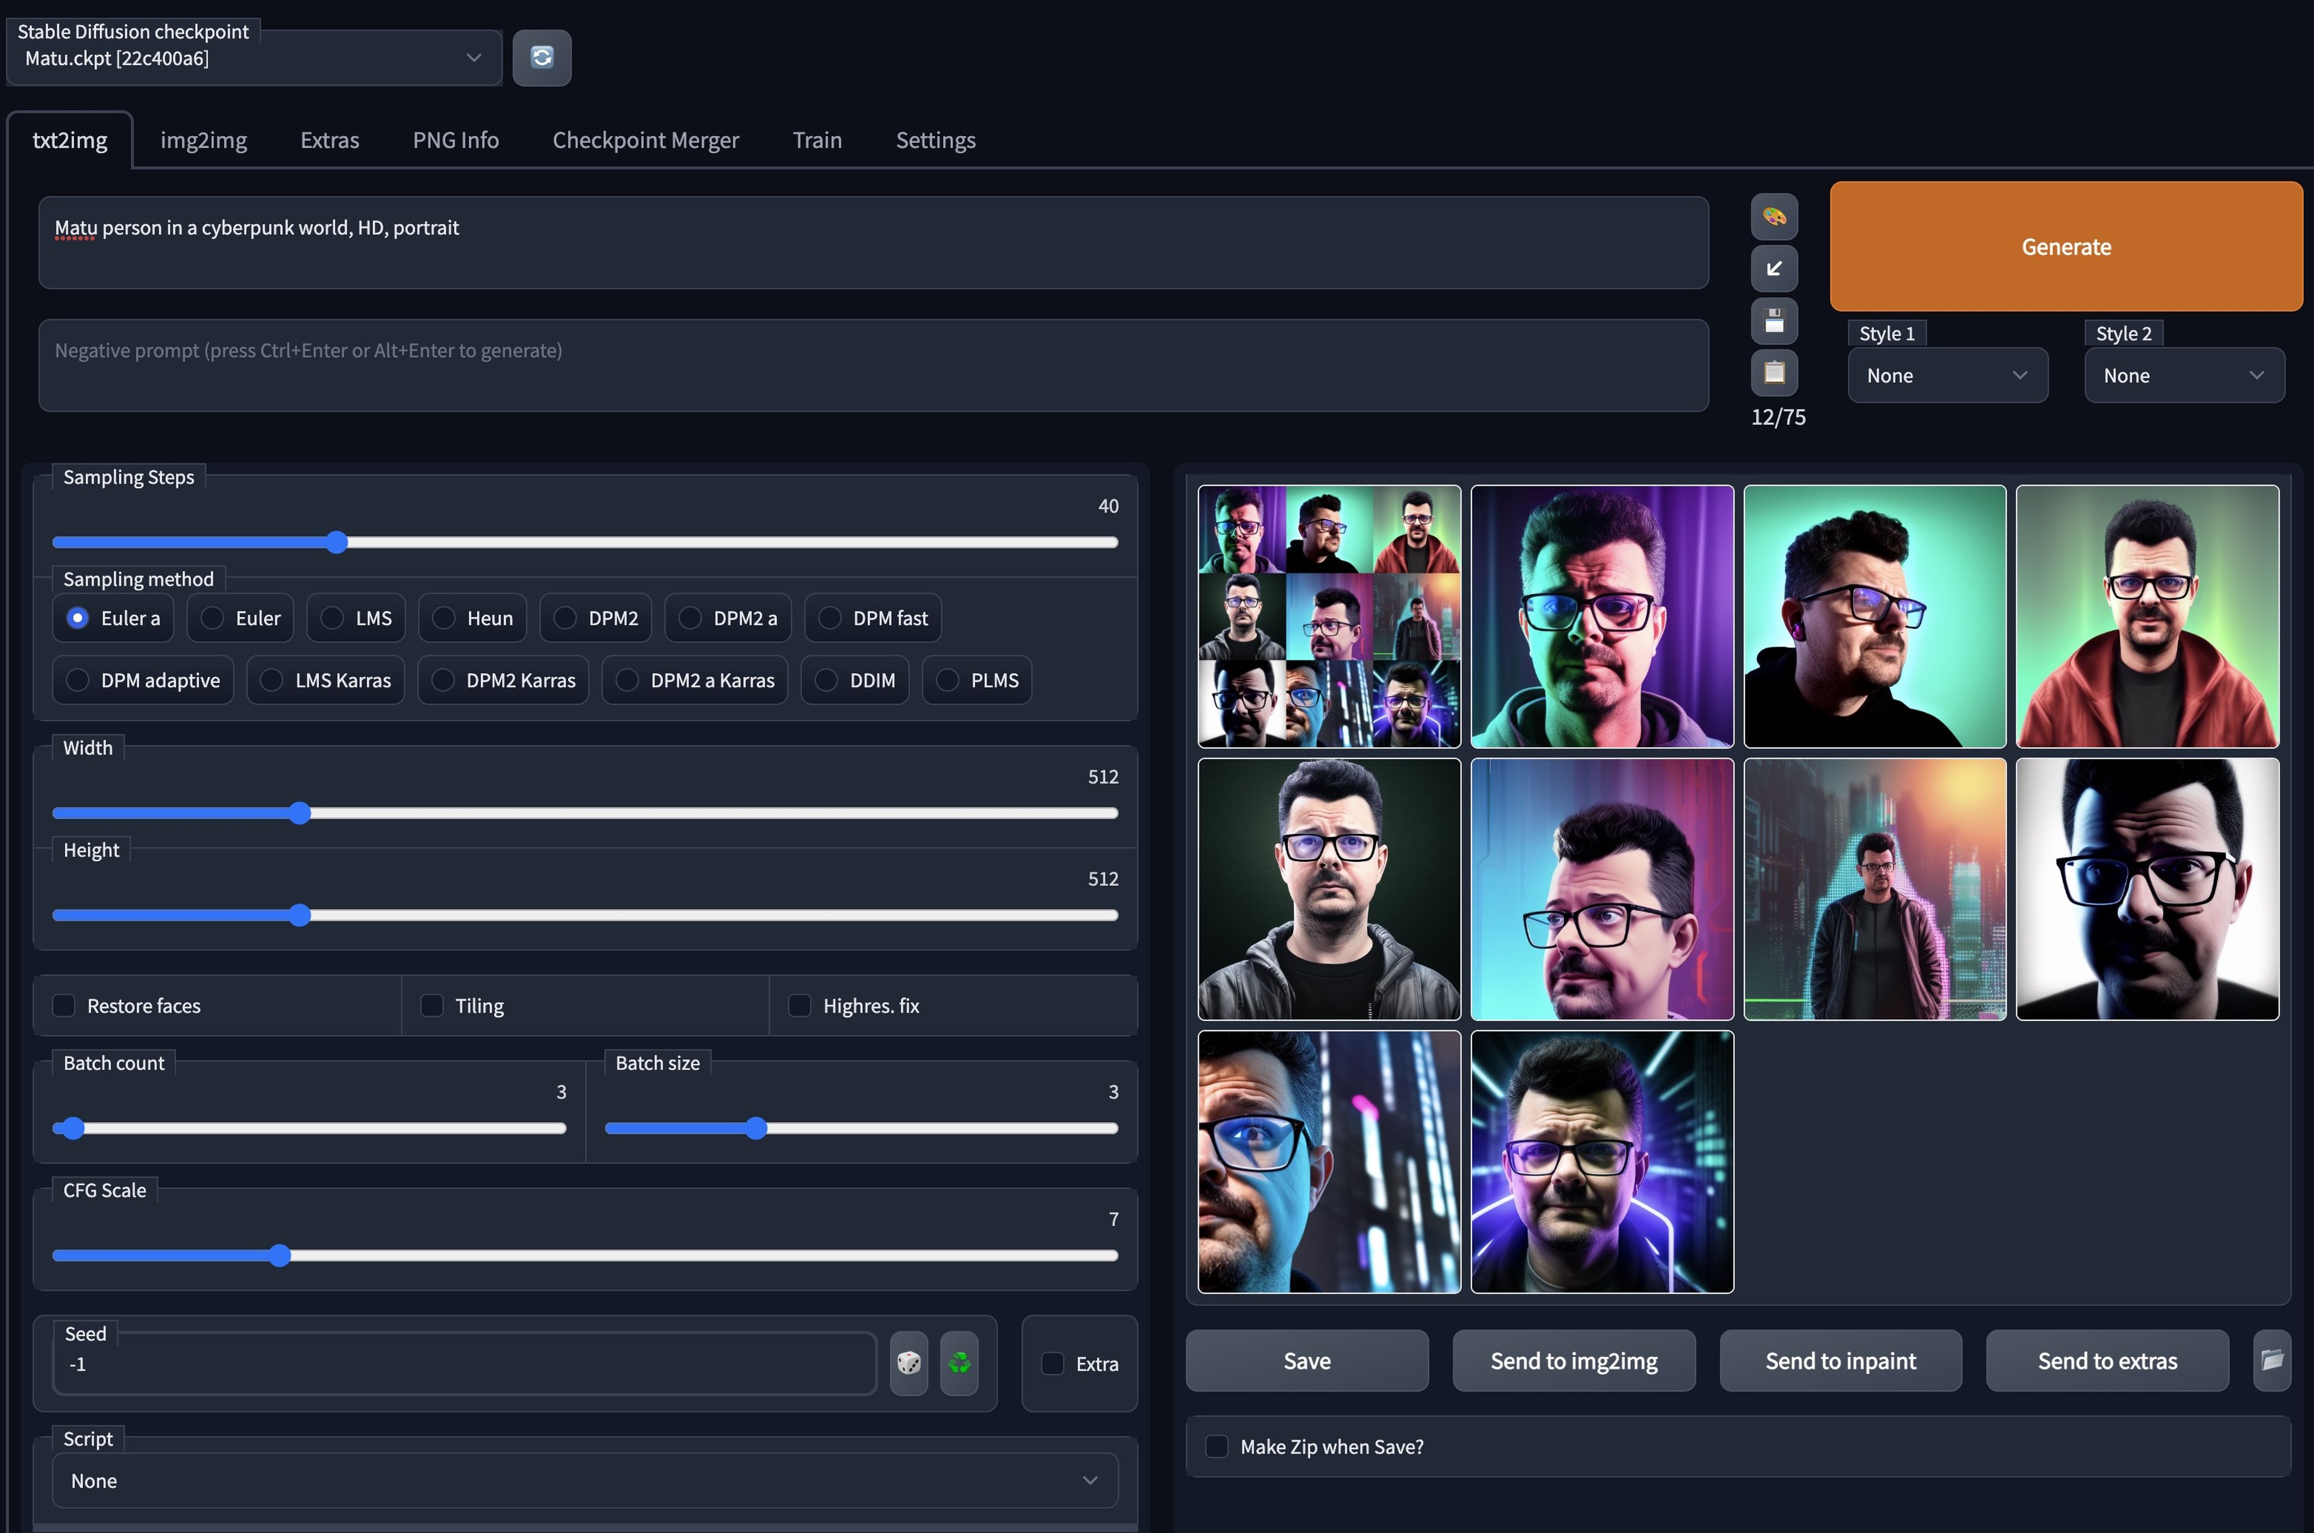This screenshot has width=2314, height=1533.
Task: Click the dice icon to randomize seed
Action: [x=908, y=1363]
